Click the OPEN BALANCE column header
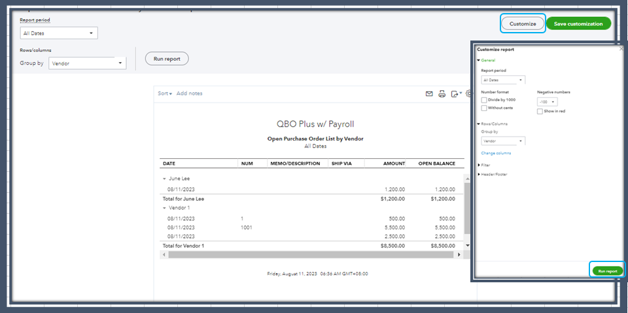The width and height of the screenshot is (628, 313). point(437,164)
